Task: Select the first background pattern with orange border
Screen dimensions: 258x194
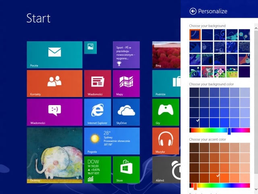Action: click(x=195, y=35)
